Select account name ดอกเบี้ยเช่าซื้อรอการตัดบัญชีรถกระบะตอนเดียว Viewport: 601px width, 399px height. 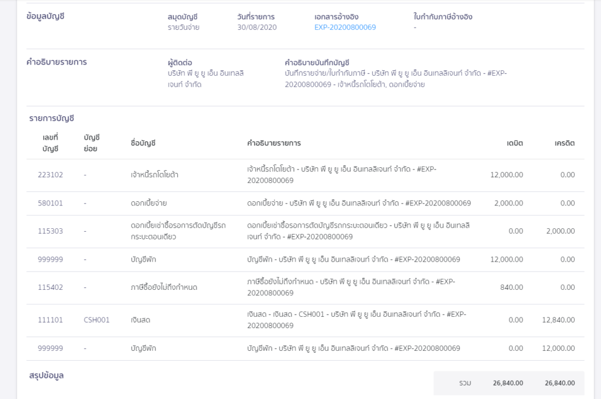[x=178, y=231]
